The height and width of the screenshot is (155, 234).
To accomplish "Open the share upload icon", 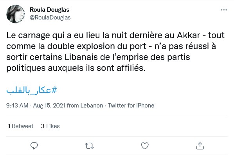I will click(x=200, y=146).
